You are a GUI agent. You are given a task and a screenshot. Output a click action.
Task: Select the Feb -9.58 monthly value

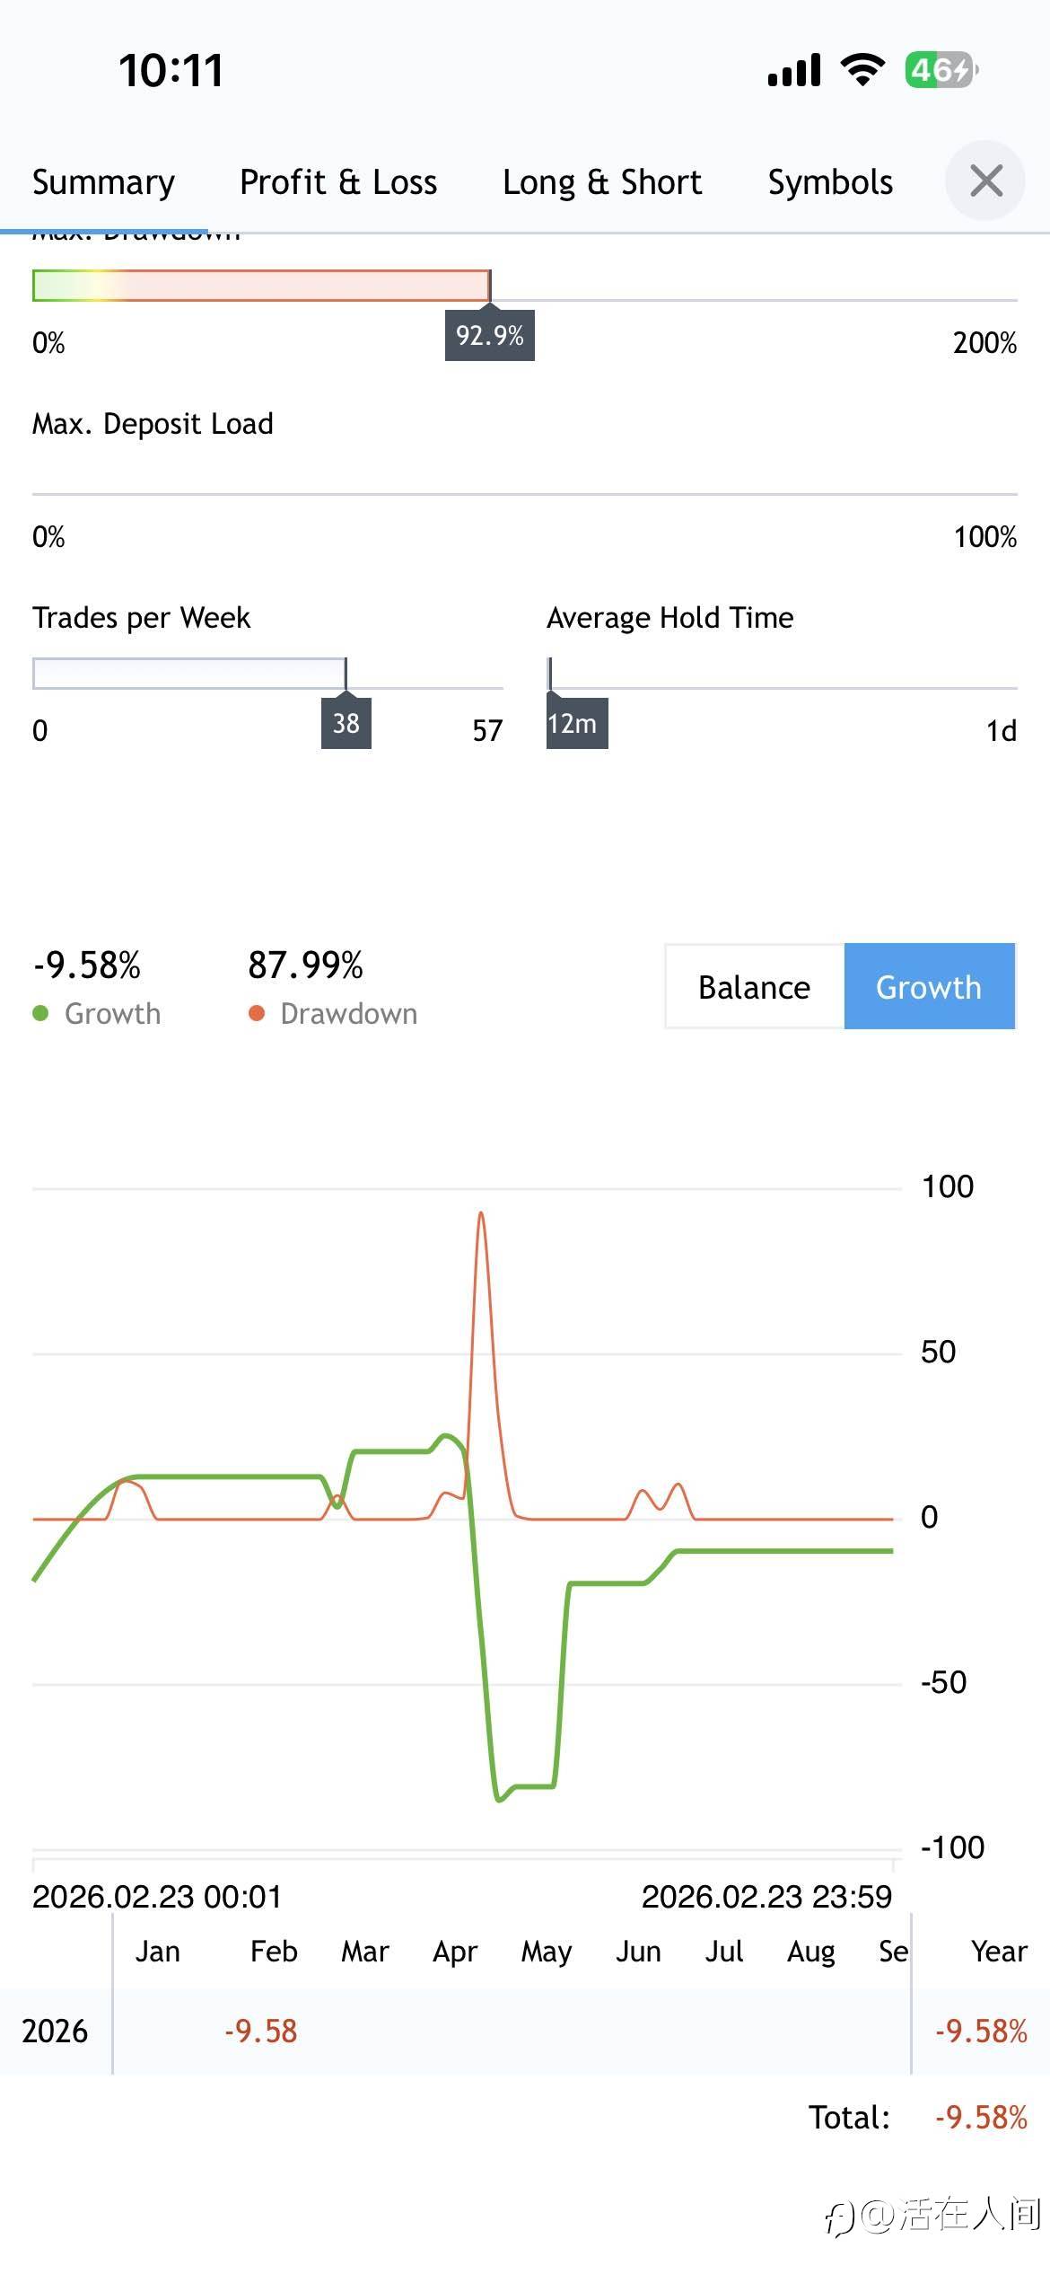tap(260, 2032)
